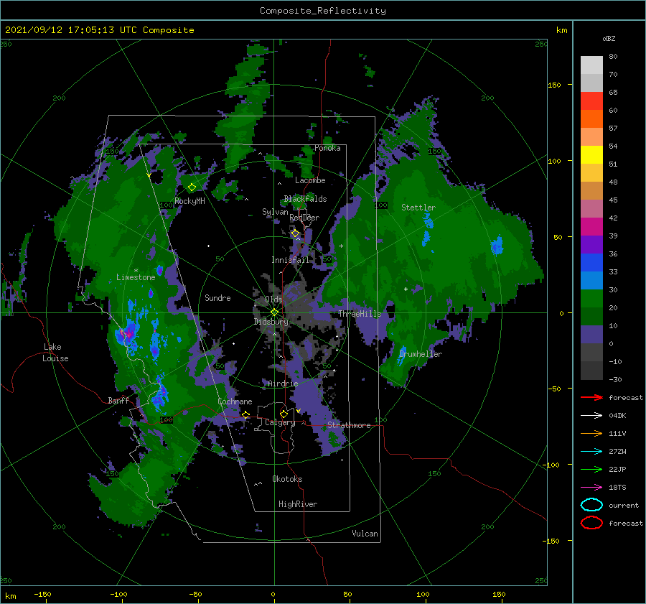
Task: Click the radar center marker near Didsbury
Action: pyautogui.click(x=274, y=312)
